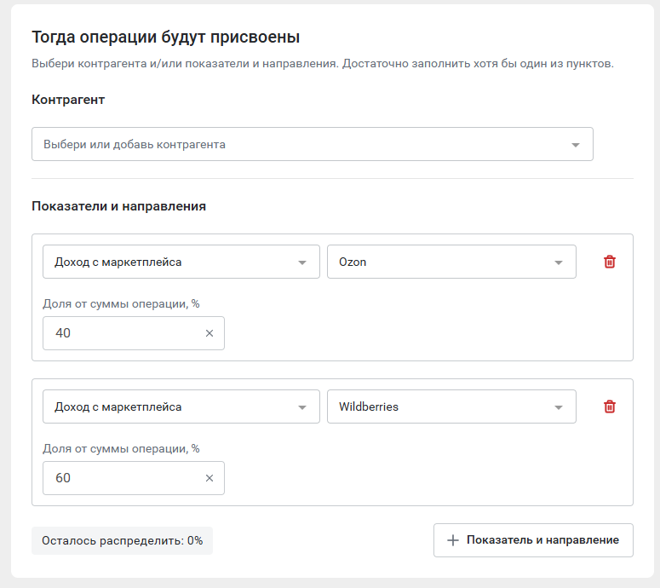Focus the share field containing 60
The height and width of the screenshot is (588, 660).
click(134, 478)
